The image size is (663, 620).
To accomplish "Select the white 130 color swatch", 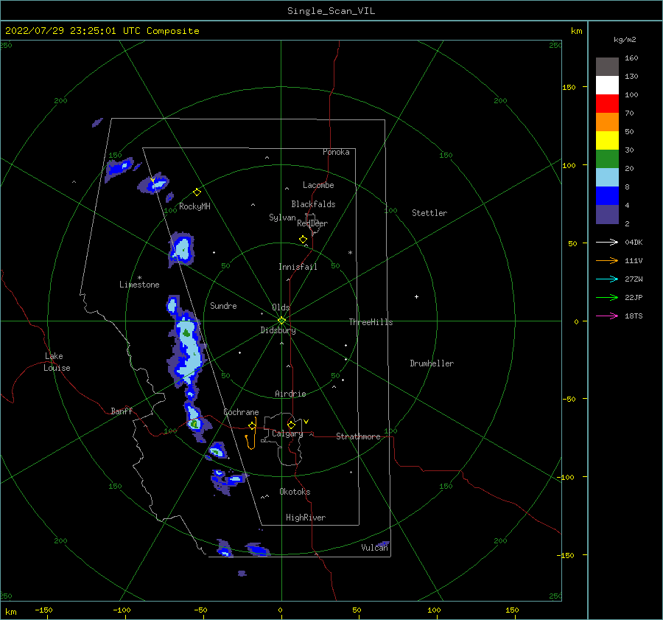I will pos(607,85).
